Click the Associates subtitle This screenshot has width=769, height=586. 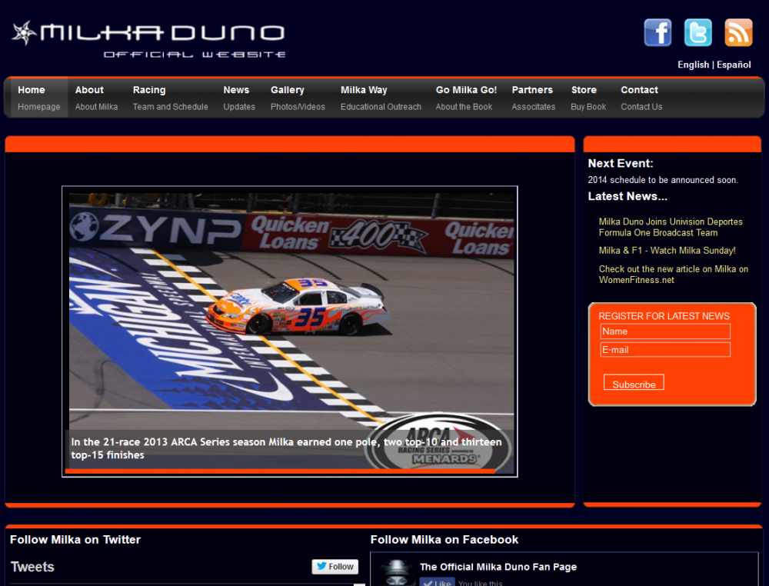tap(534, 107)
